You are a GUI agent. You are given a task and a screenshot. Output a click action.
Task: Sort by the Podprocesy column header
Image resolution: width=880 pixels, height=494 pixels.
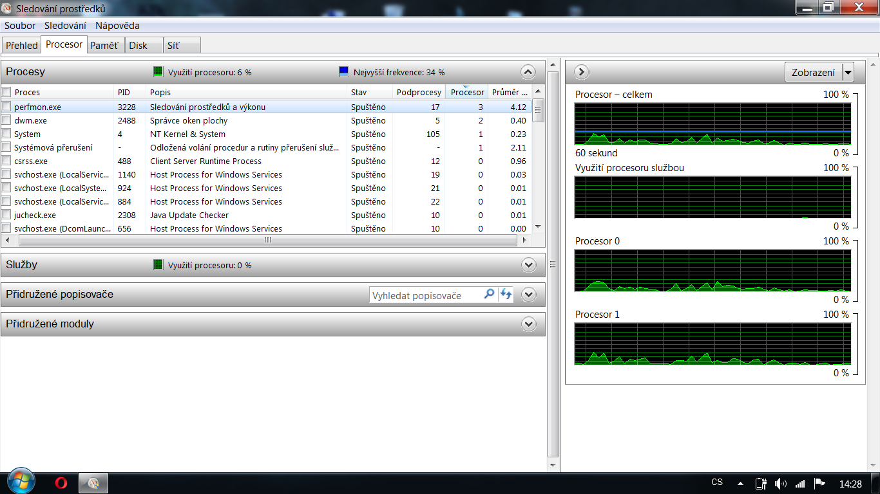pos(419,93)
